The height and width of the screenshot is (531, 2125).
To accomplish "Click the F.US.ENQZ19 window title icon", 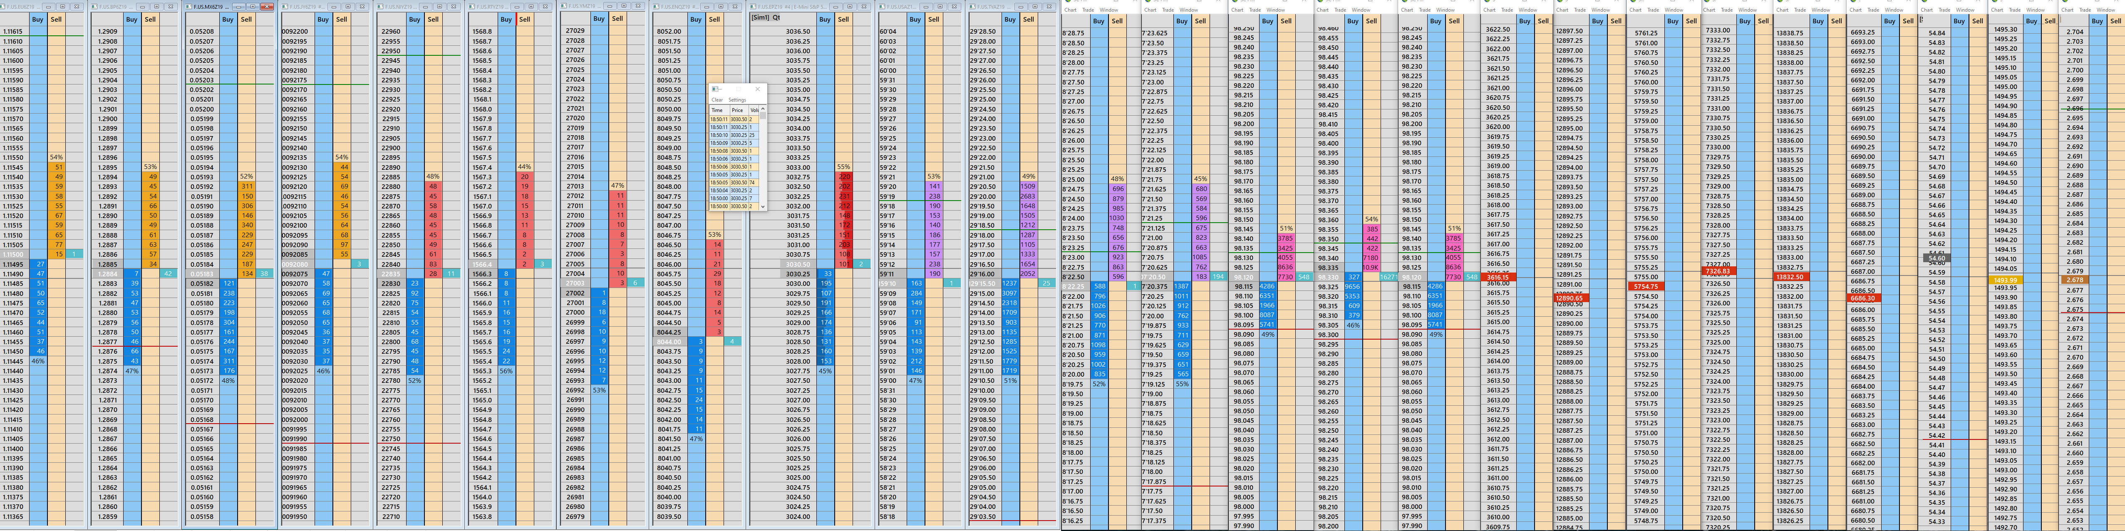I will pyautogui.click(x=656, y=7).
